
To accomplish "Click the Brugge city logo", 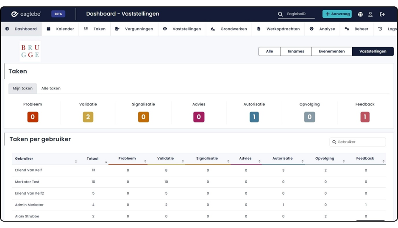I will pyautogui.click(x=30, y=51).
